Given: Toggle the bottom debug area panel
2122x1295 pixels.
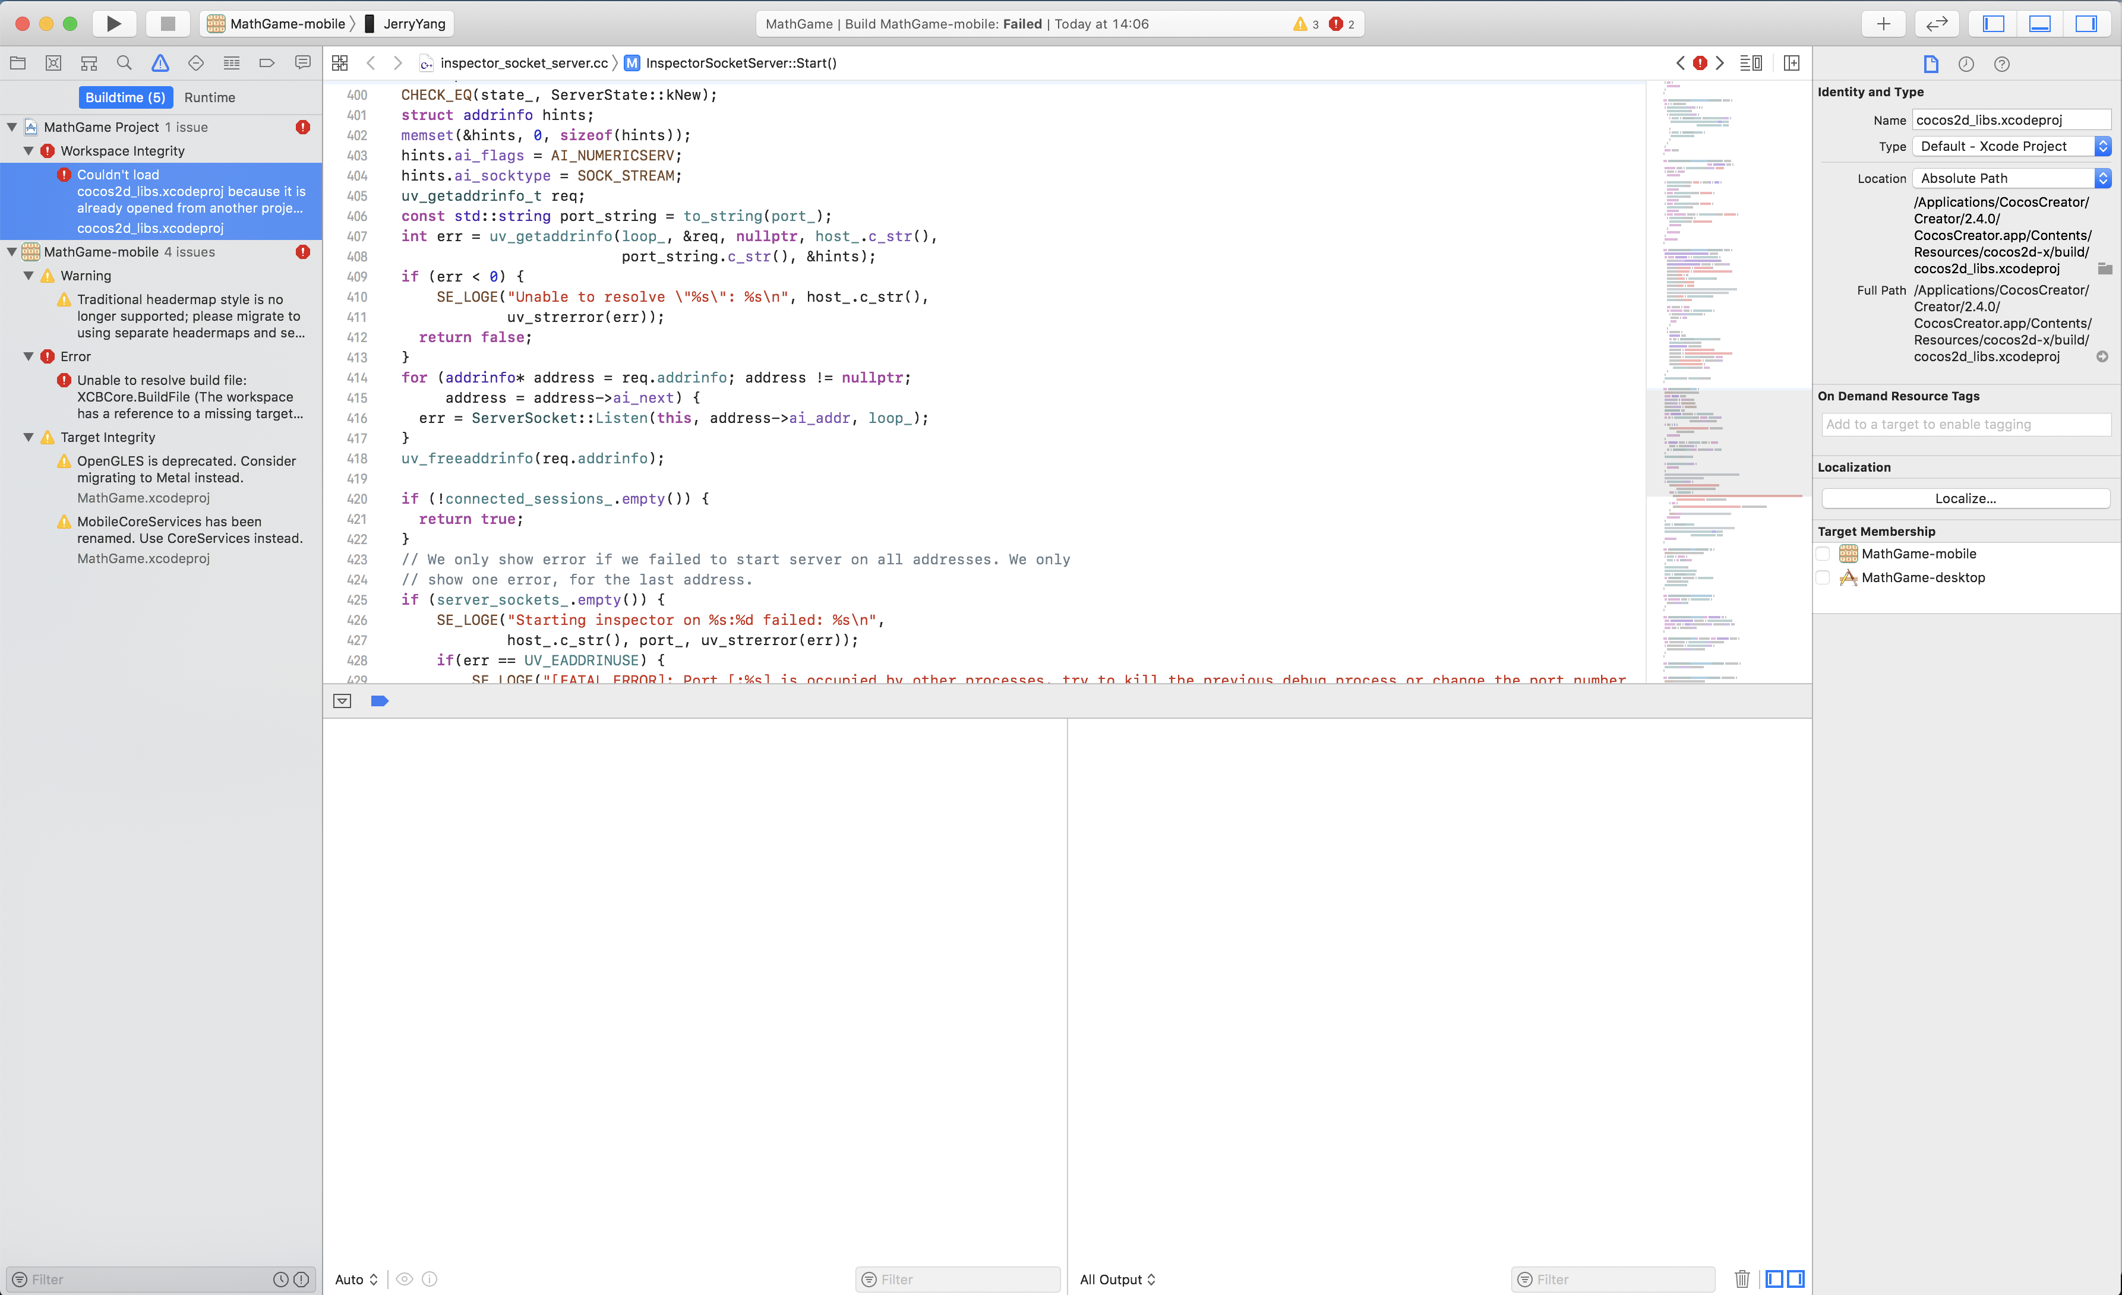Looking at the screenshot, I should (2039, 23).
